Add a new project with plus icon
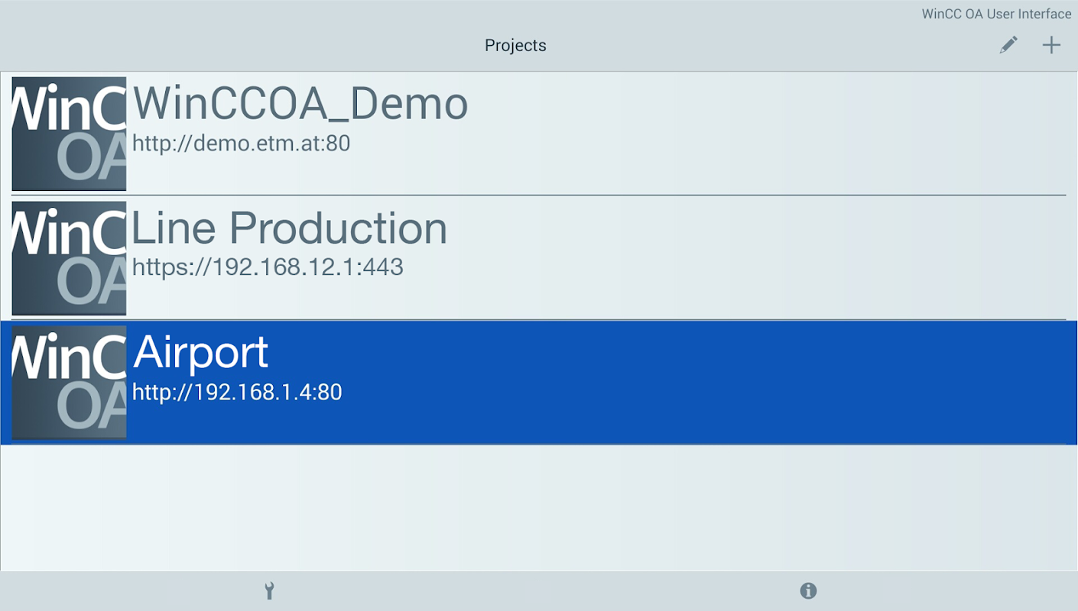This screenshot has width=1078, height=611. (x=1051, y=45)
